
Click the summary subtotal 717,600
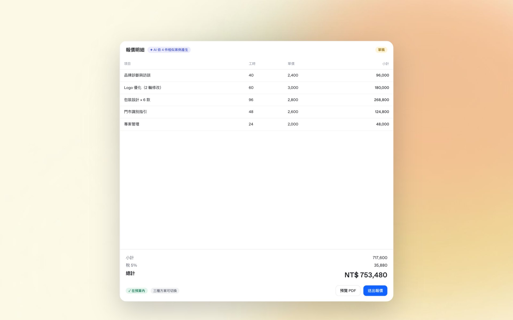pyautogui.click(x=380, y=258)
